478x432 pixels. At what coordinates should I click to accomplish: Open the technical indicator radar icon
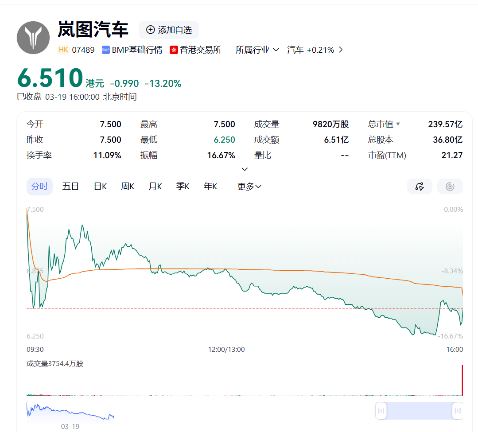[450, 187]
